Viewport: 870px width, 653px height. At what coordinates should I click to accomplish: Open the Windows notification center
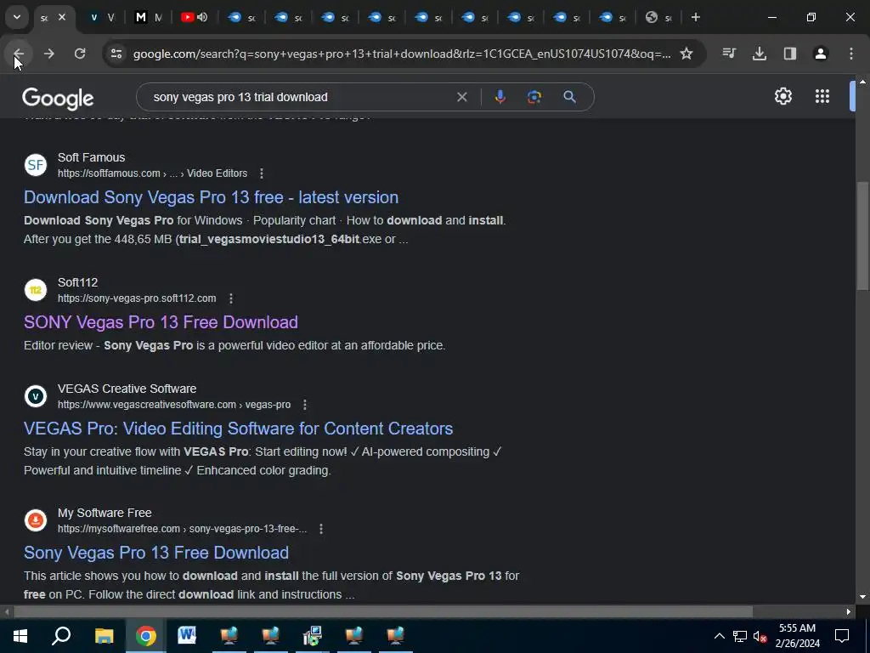tap(842, 636)
